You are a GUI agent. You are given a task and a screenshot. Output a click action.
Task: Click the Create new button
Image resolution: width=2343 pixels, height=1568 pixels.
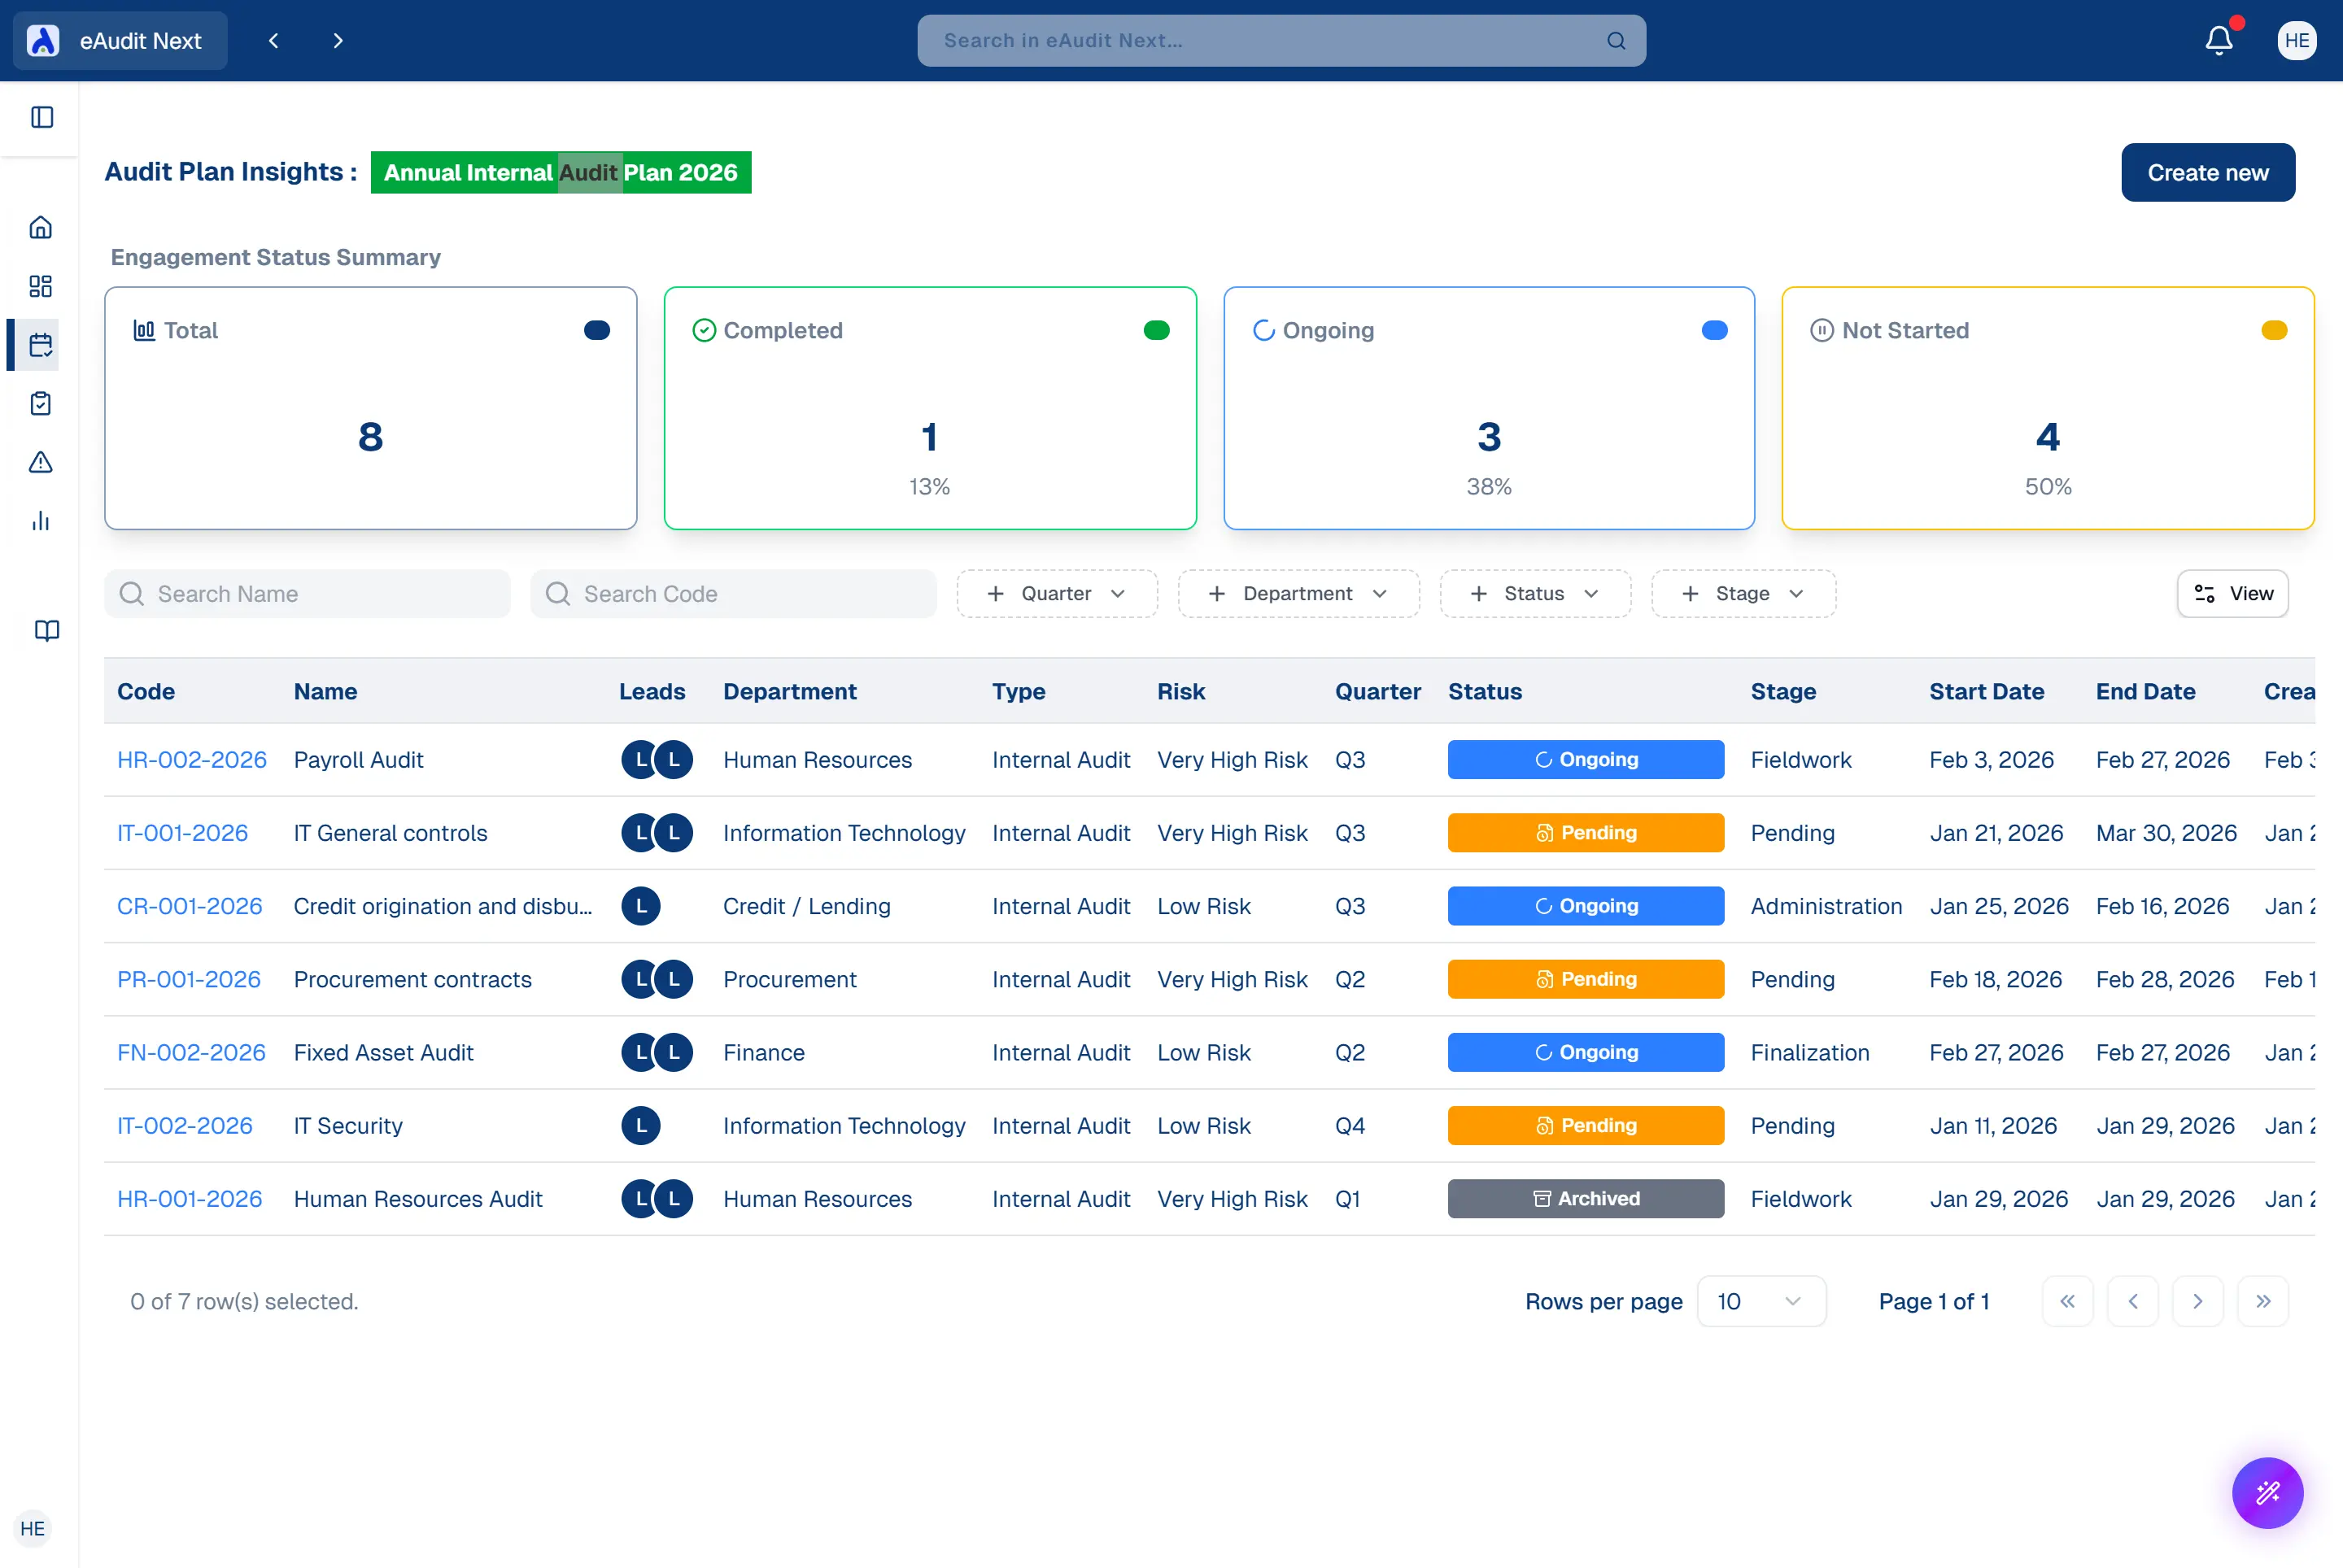[2207, 173]
